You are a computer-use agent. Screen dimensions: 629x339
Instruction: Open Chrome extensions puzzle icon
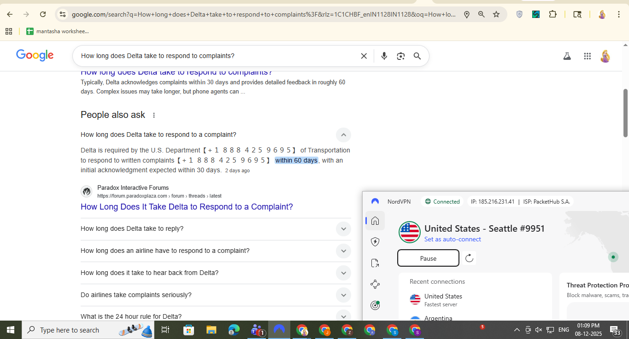click(x=553, y=14)
